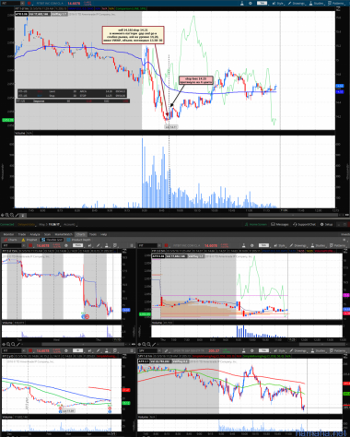Open the Patterns dropdown in top chart toolbar
Image resolution: width=350 pixels, height=437 pixels.
[x=337, y=3]
